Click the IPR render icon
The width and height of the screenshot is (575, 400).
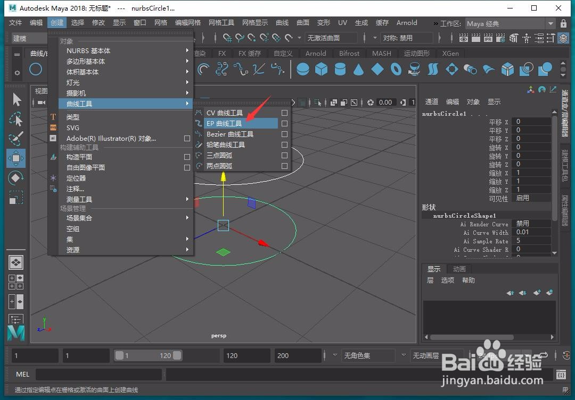pyautogui.click(x=488, y=38)
